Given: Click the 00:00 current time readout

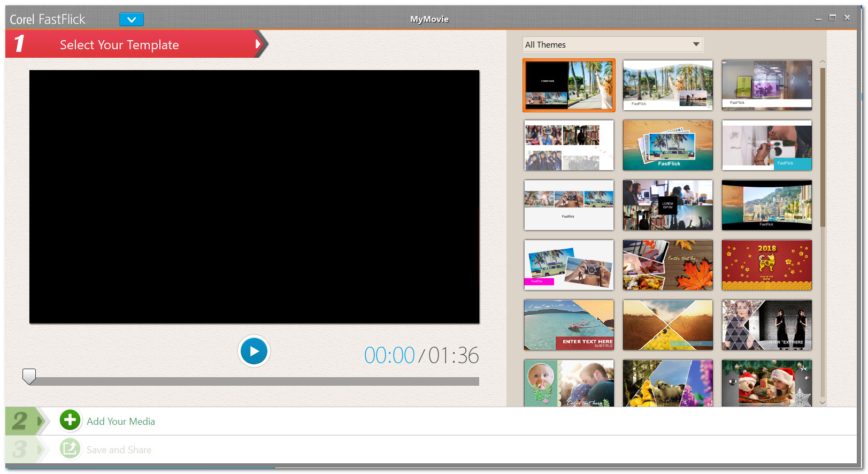Looking at the screenshot, I should tap(389, 356).
